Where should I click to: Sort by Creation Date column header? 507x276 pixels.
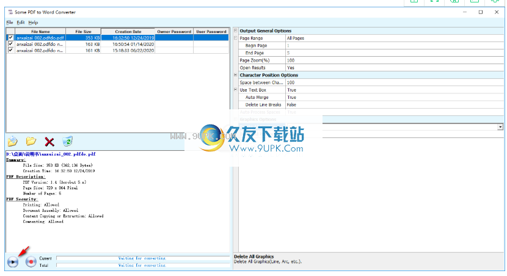click(128, 31)
